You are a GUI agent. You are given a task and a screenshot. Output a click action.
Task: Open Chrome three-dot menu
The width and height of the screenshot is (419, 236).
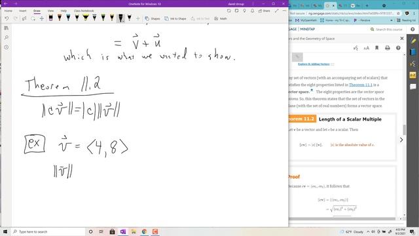(x=414, y=13)
